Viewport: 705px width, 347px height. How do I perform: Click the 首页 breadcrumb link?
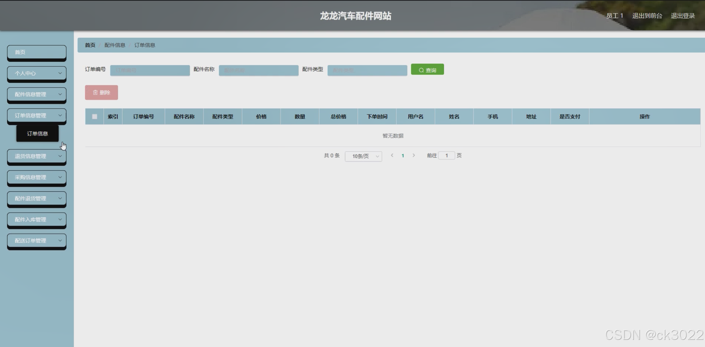pyautogui.click(x=90, y=45)
